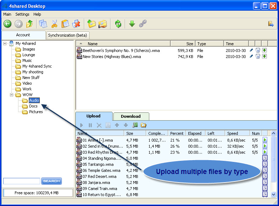Screen dimensions: 279x206
Task: Rename Beethoven's Symphony file with pencil icon
Action: [251, 51]
